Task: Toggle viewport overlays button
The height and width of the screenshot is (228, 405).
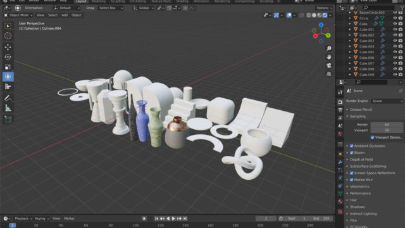Action: (289, 15)
